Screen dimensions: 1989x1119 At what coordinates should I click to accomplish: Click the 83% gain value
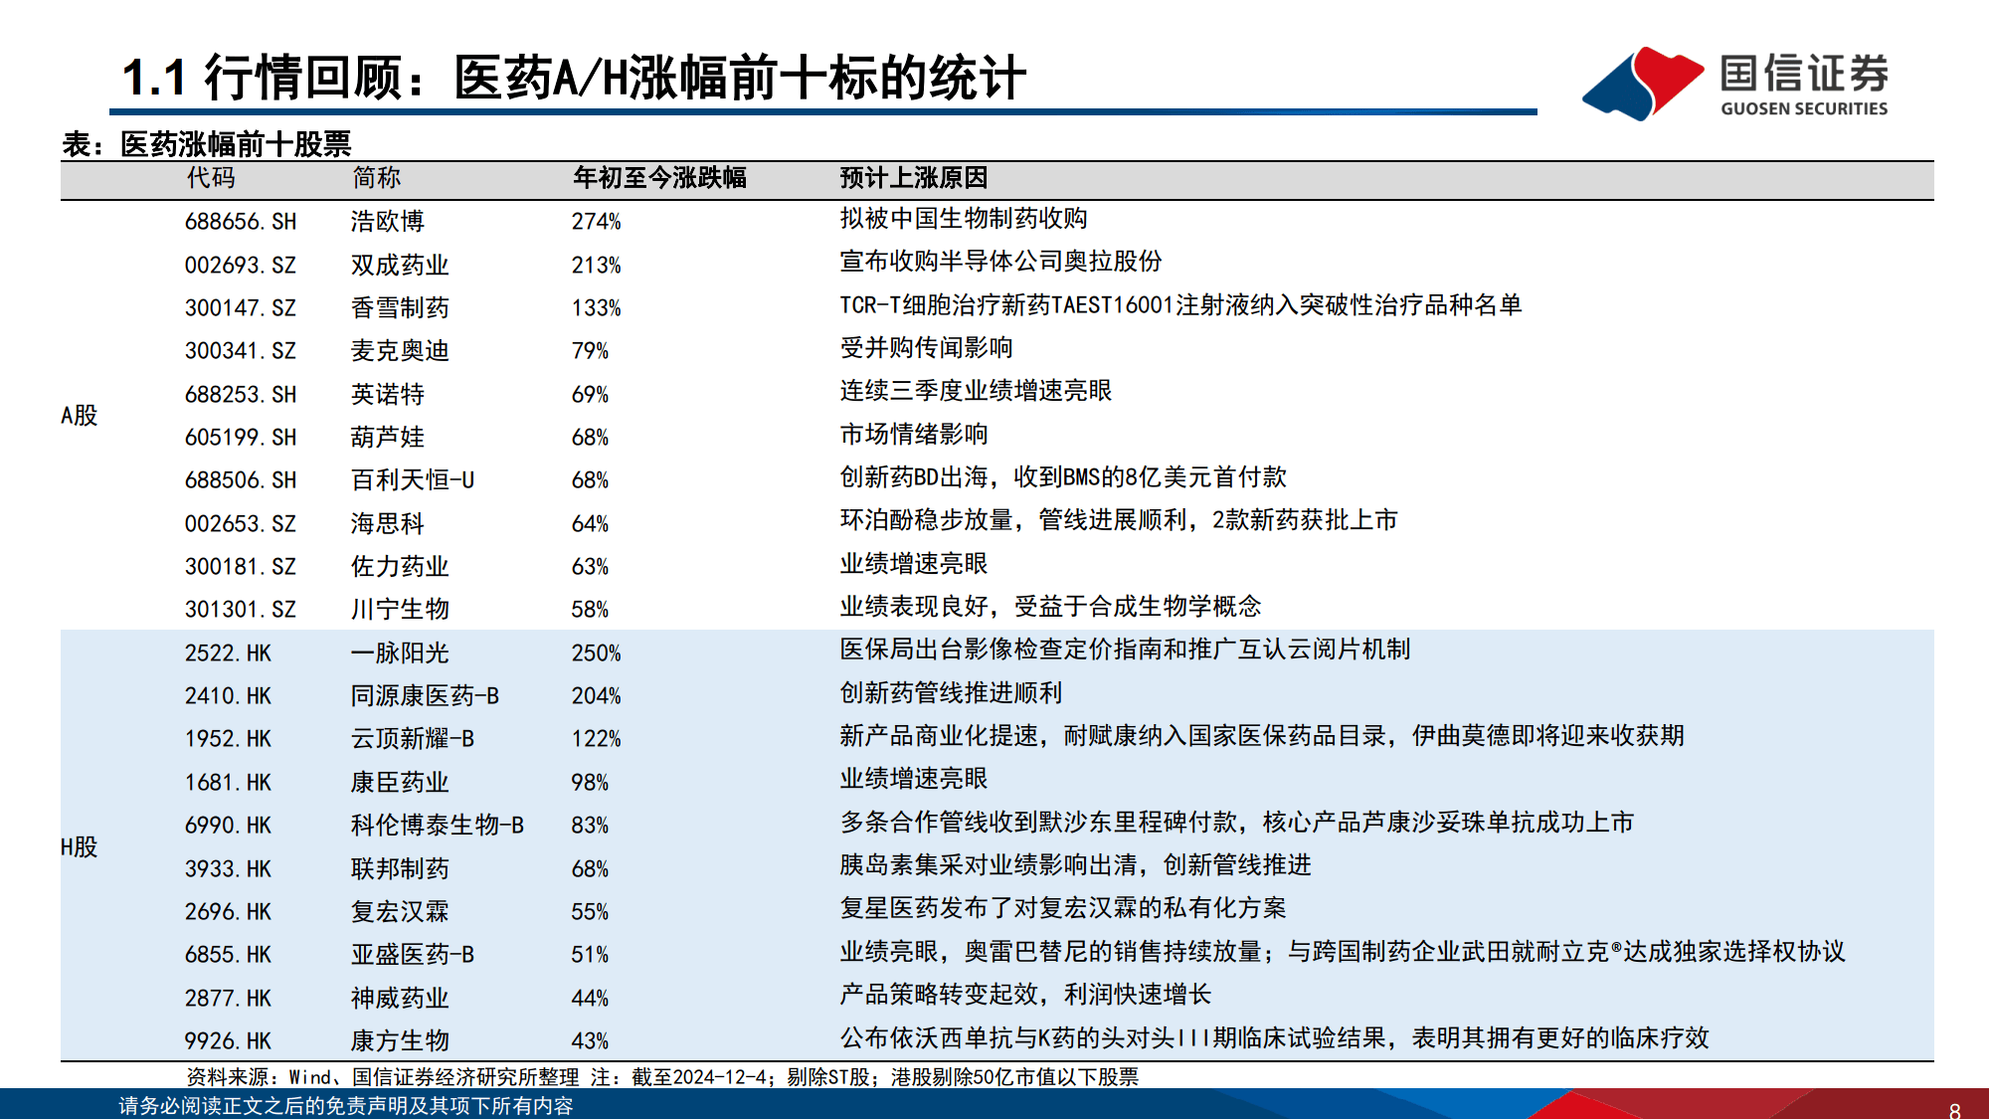click(590, 825)
